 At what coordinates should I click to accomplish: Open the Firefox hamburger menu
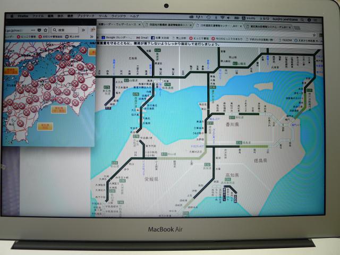[x=93, y=30]
